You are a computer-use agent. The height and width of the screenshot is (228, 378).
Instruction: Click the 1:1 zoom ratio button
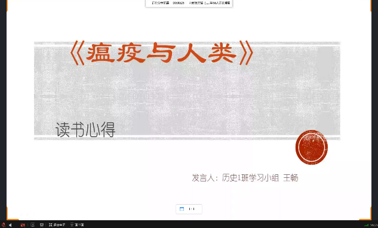coord(192,209)
